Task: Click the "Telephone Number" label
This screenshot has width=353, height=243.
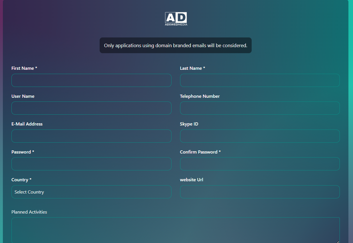Action: click(200, 96)
